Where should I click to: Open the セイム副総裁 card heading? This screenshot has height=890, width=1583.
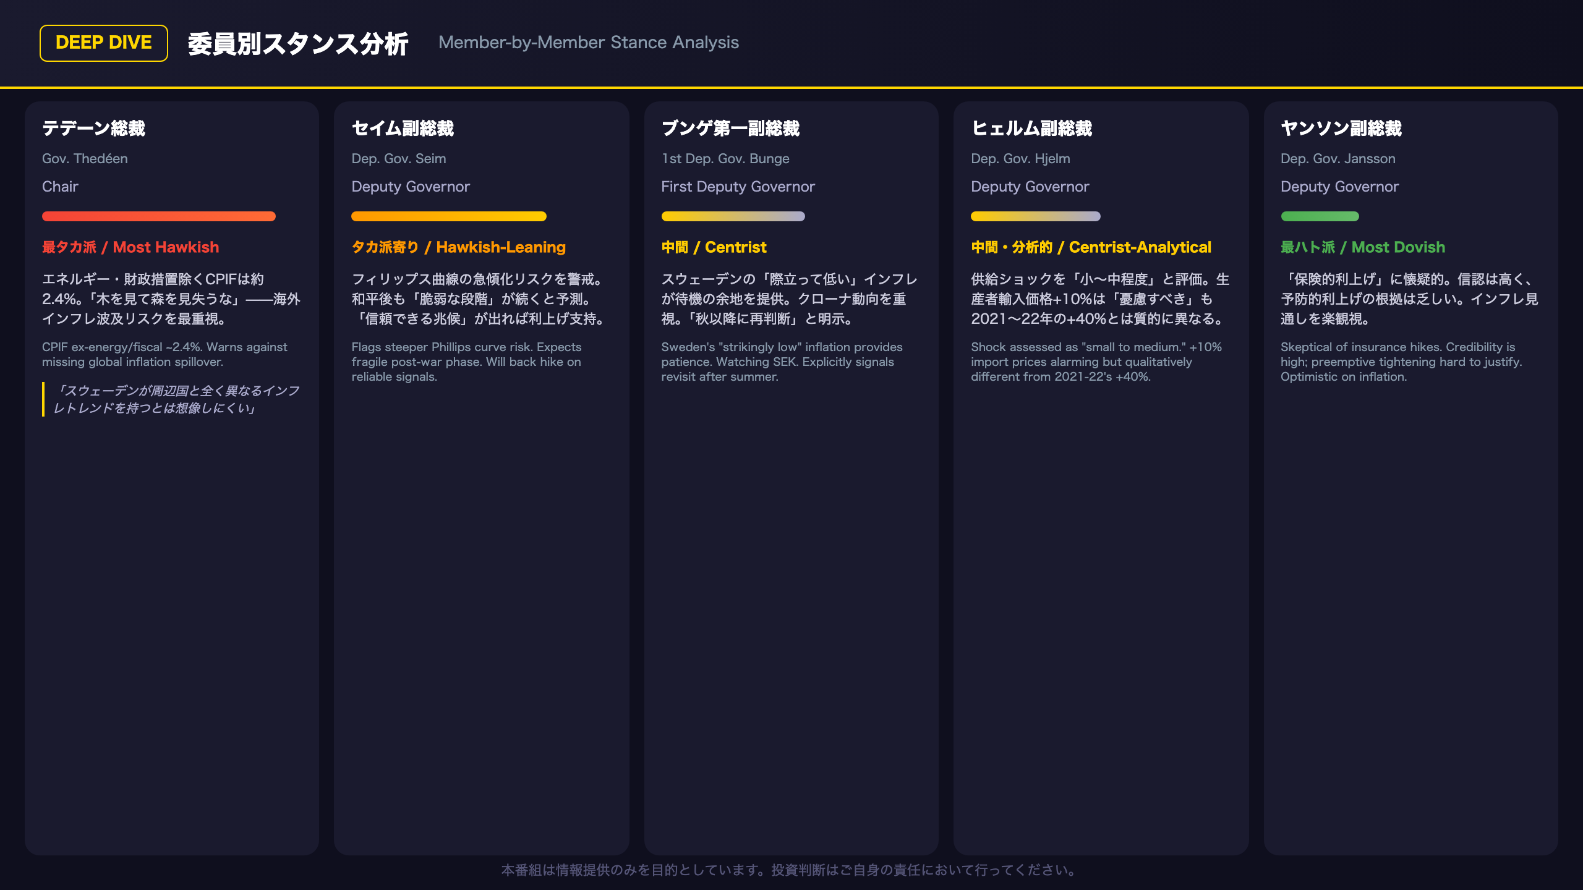pos(403,129)
